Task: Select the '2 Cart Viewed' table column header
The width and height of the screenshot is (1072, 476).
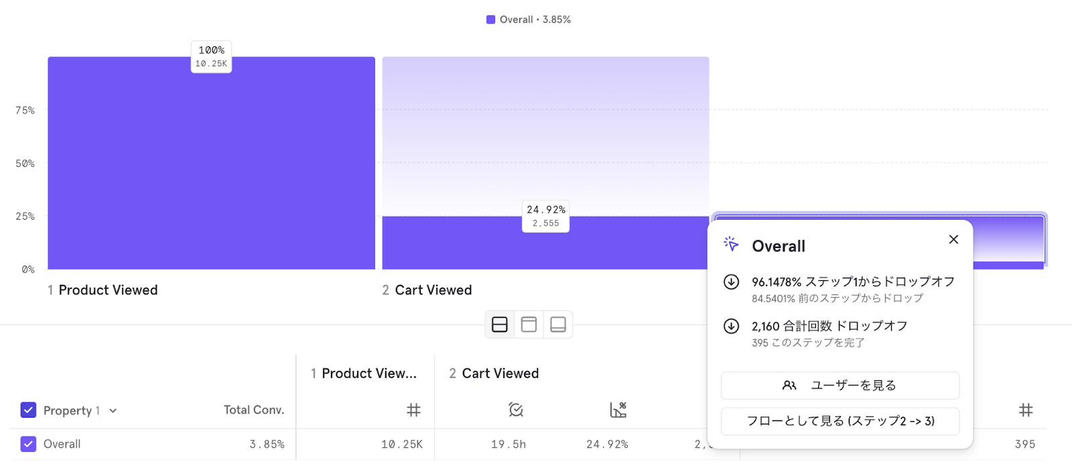Action: point(494,373)
